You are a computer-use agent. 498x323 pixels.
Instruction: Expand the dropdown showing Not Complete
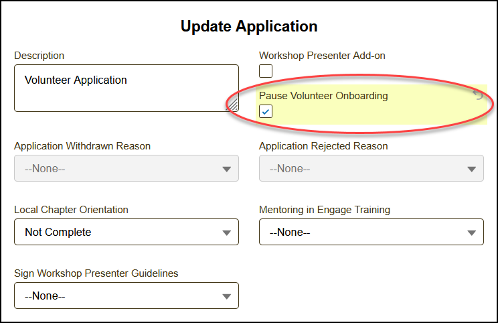(126, 233)
